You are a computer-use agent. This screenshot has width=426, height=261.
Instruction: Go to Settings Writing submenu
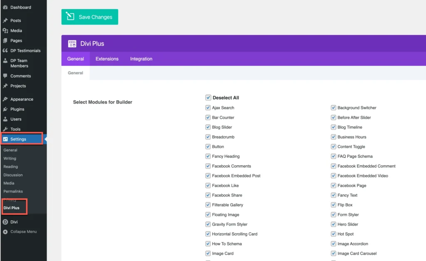point(10,158)
